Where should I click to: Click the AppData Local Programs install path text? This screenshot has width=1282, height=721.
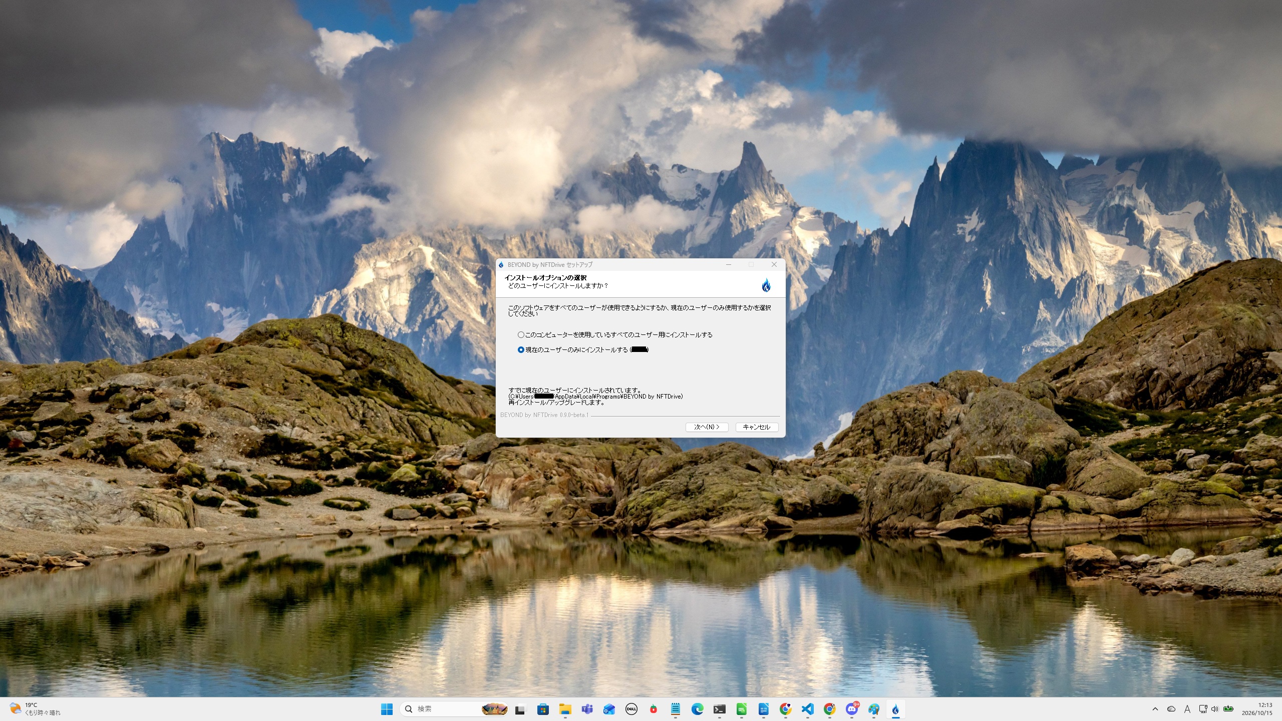coord(595,396)
